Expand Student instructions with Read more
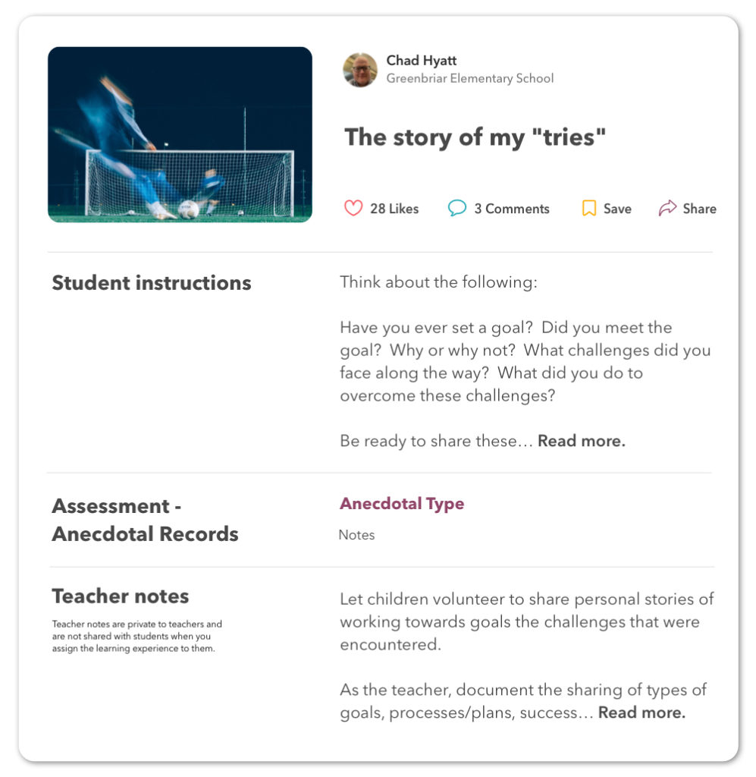Viewport: 756px width, 777px height. pos(582,441)
